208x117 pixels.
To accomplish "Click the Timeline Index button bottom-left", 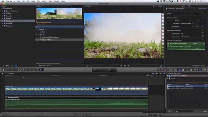I will pos(5,115).
